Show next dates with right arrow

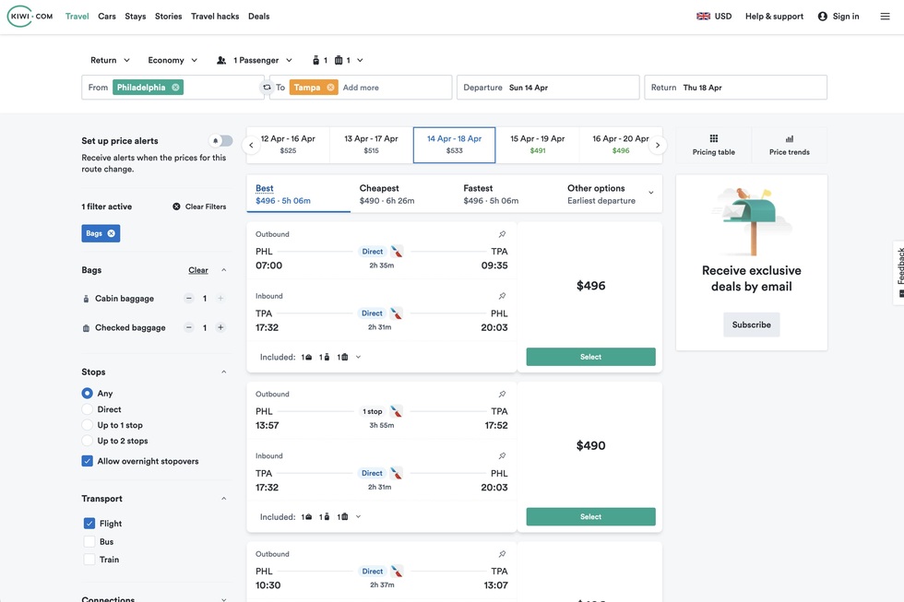(658, 146)
